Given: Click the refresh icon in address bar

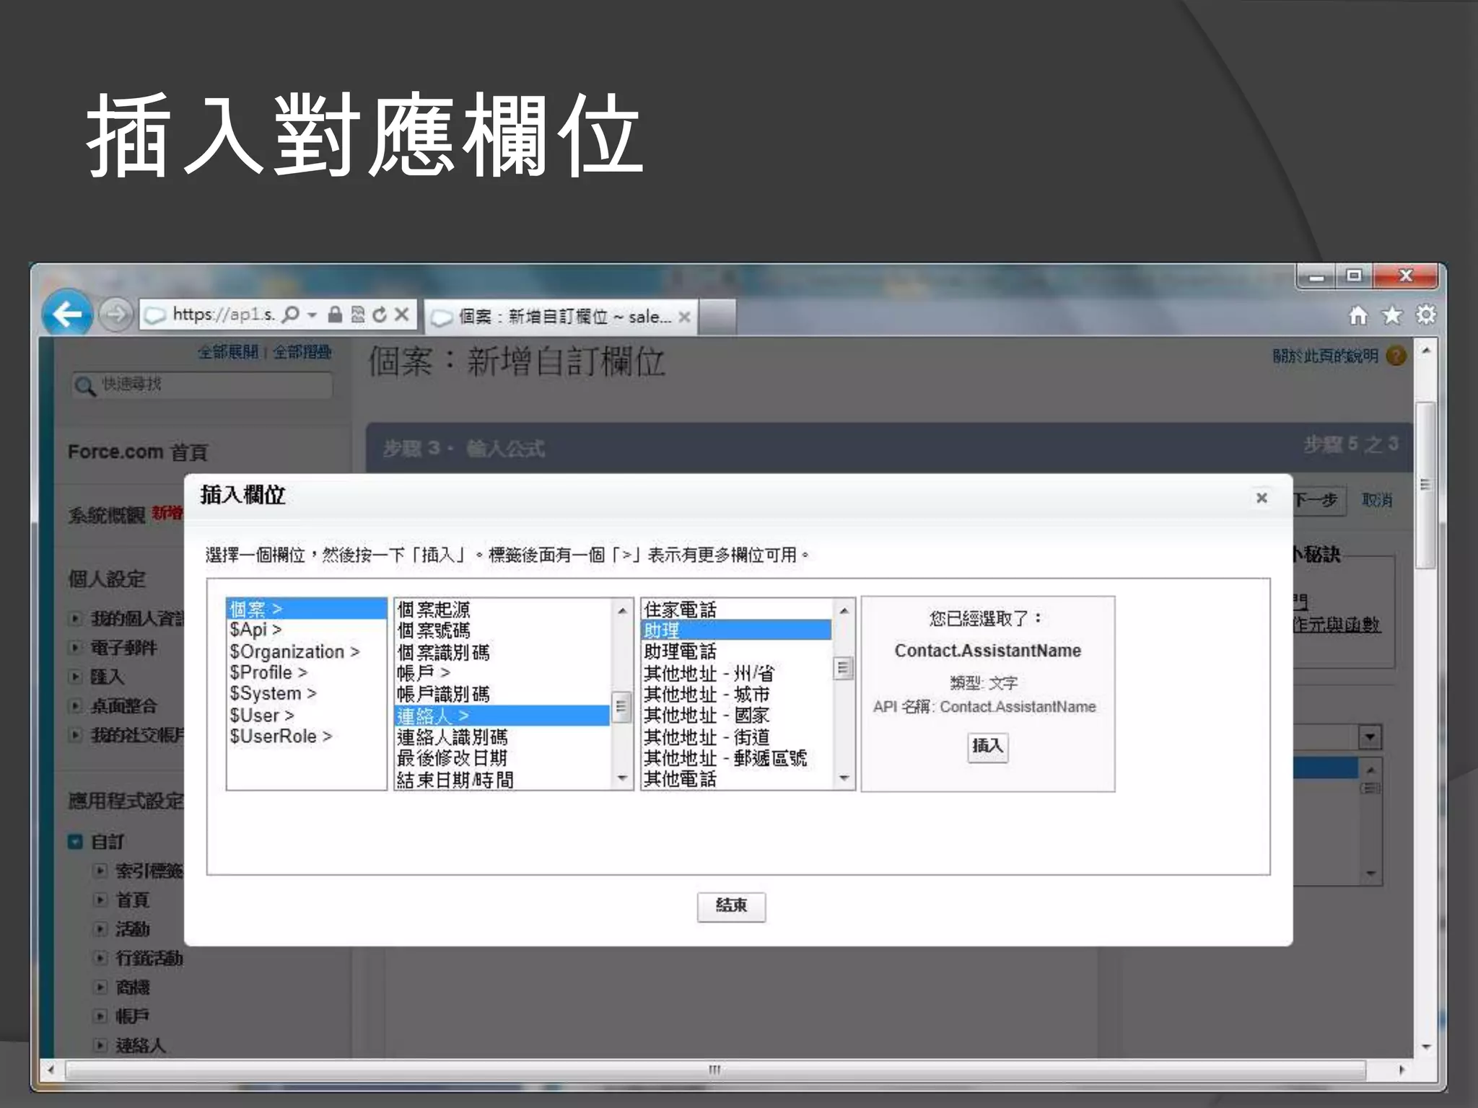Looking at the screenshot, I should [380, 315].
